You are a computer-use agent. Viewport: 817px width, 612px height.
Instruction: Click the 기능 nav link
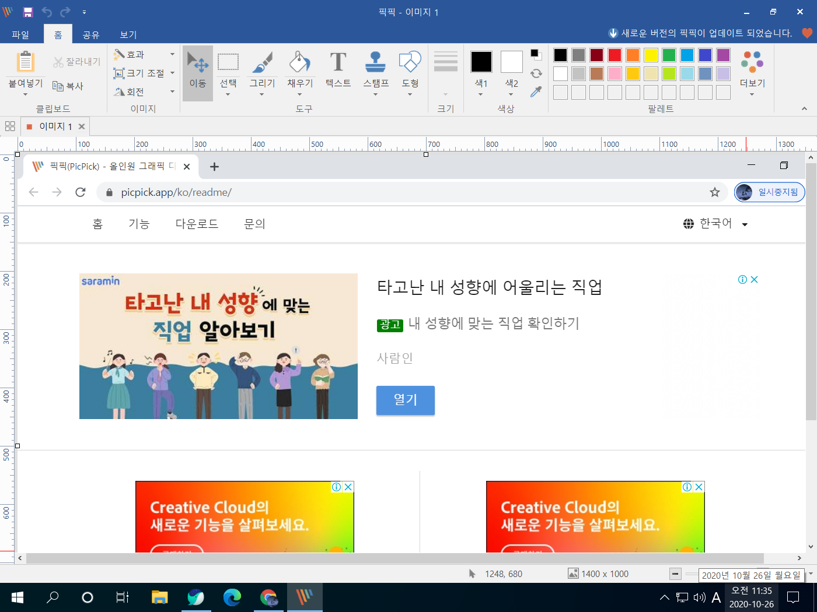tap(139, 224)
